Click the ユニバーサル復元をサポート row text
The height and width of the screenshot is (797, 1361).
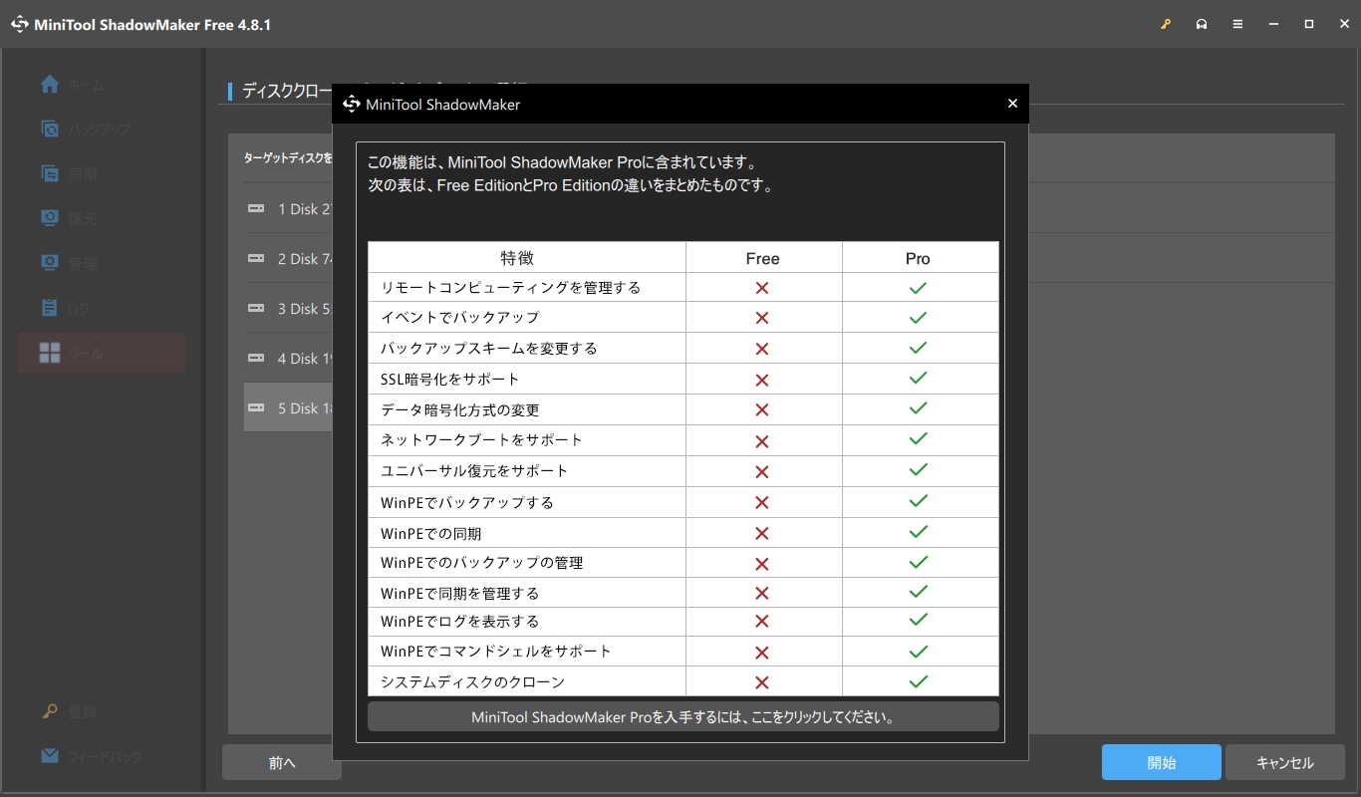coord(474,471)
